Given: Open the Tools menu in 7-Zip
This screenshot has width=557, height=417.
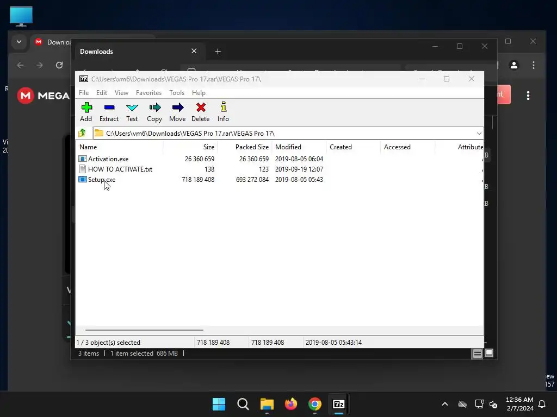Looking at the screenshot, I should 177,92.
